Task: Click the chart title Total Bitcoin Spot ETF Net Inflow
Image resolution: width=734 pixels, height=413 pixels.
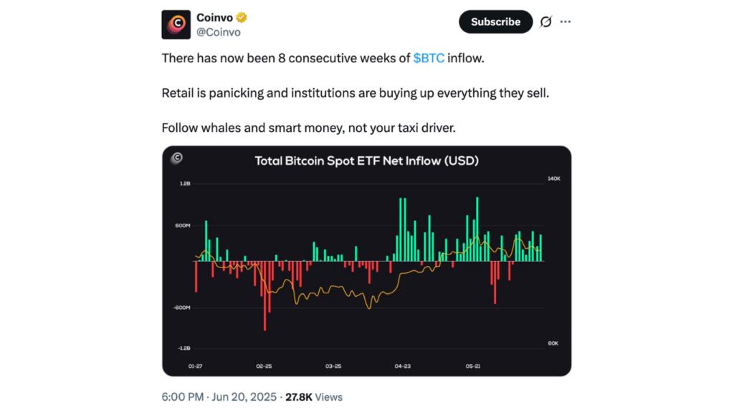Action: click(367, 161)
